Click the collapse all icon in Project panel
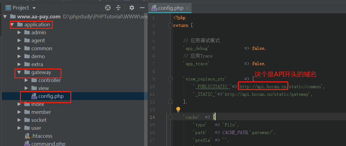The height and width of the screenshot is (146, 346). 119,8
